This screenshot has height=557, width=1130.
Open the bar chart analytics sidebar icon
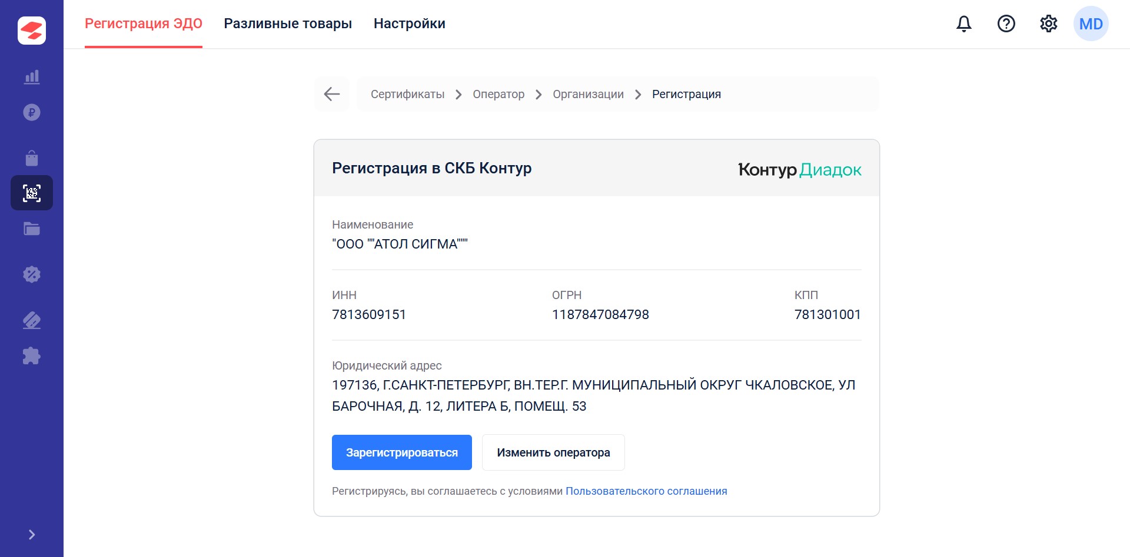[x=32, y=77]
